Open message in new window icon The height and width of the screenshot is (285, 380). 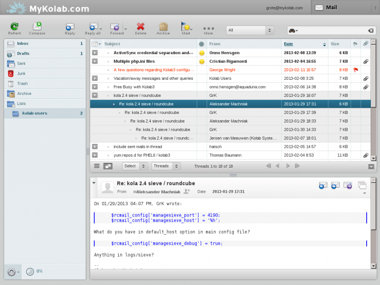coord(362,185)
